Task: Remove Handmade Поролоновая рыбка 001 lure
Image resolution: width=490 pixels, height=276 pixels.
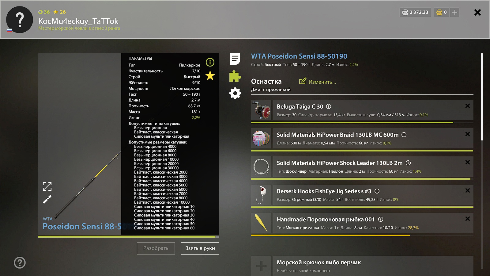Action: 468,219
